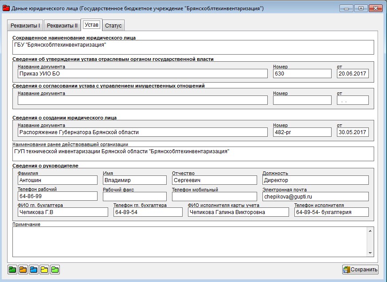Click the date field 30.05.2017

point(353,132)
